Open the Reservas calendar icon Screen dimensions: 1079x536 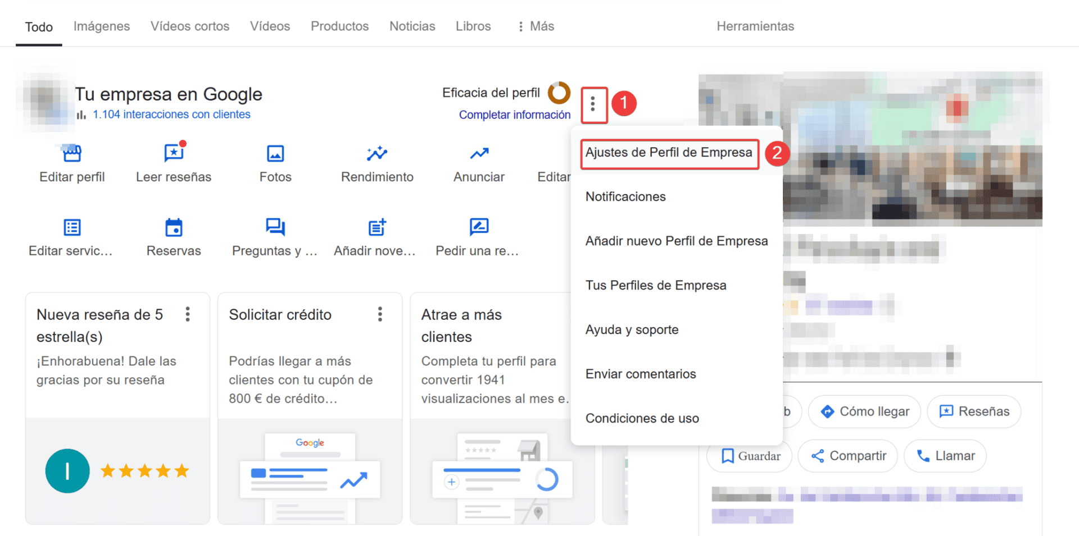(x=173, y=227)
